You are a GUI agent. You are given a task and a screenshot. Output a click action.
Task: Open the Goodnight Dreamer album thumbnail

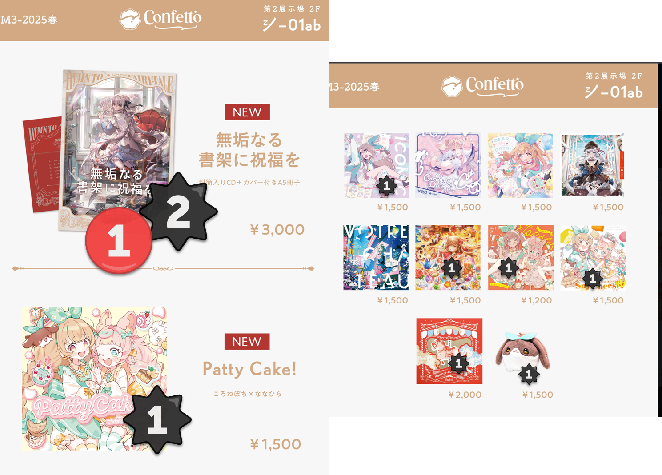tap(448, 165)
